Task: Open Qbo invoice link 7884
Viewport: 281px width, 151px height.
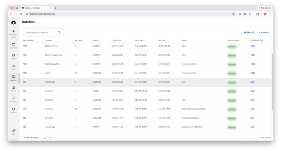Action: point(252,55)
